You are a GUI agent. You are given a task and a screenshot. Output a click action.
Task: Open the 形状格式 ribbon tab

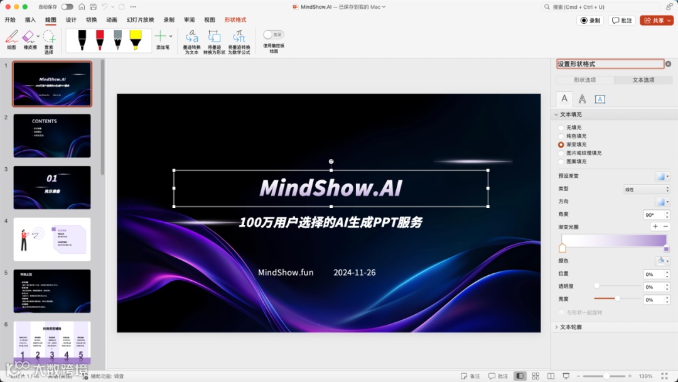[235, 20]
